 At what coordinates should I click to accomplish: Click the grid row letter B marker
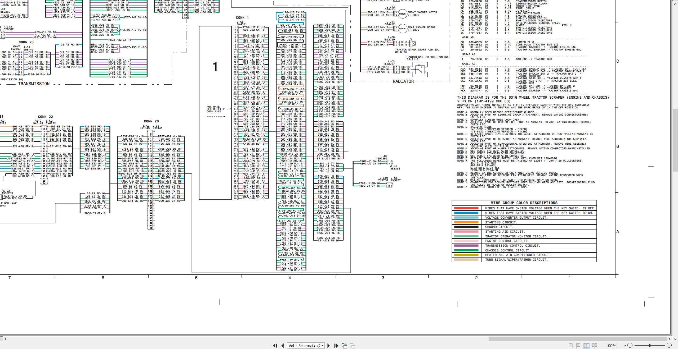click(x=618, y=146)
